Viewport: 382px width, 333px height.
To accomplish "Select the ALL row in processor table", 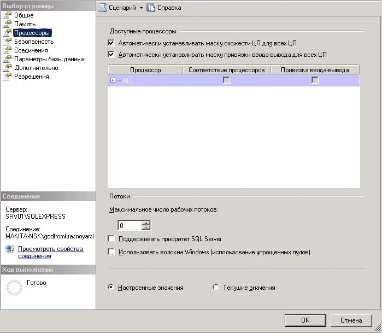I will click(x=234, y=80).
